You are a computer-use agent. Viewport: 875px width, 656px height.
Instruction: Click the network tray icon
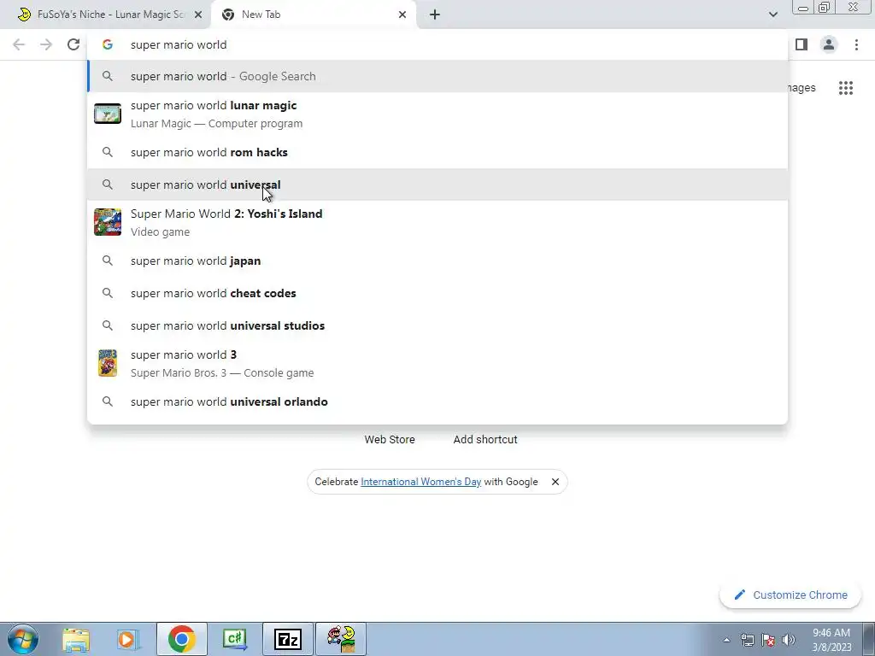click(748, 640)
